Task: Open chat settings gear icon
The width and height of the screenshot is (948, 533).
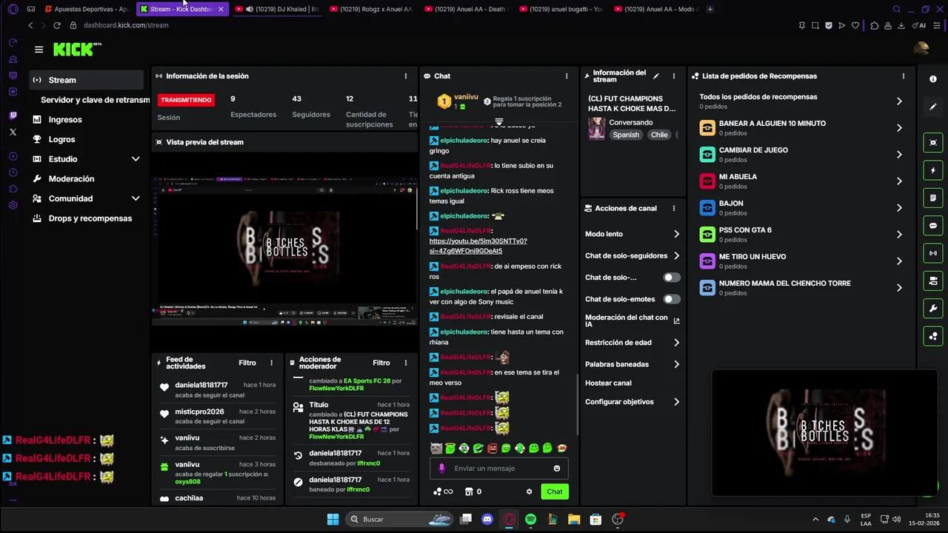Action: coord(529,492)
